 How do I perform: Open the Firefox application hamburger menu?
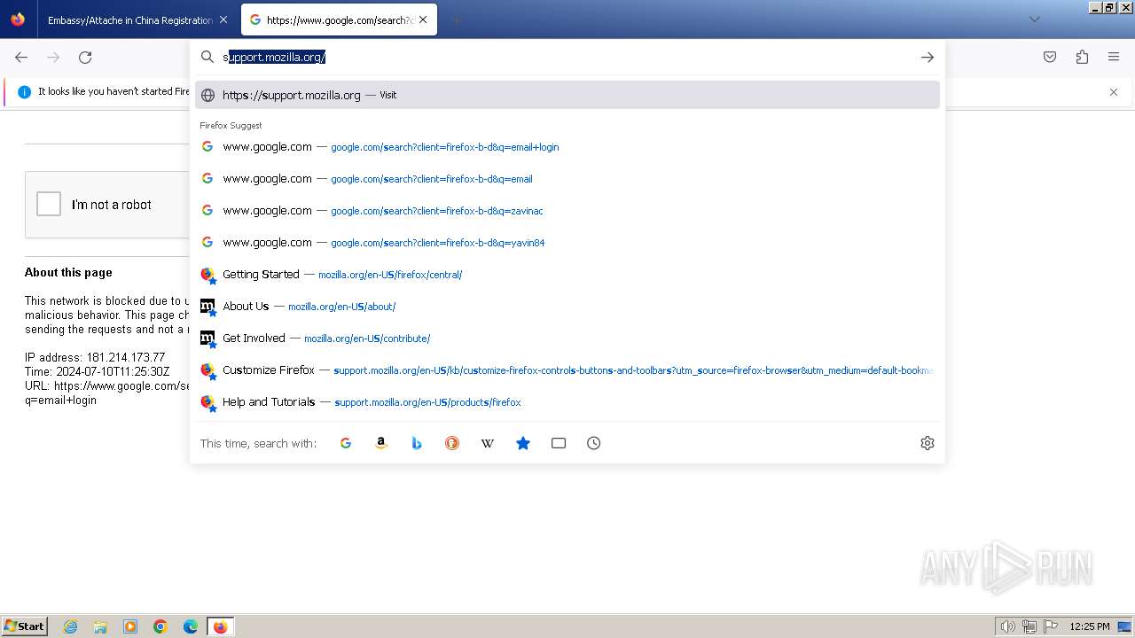(x=1114, y=58)
